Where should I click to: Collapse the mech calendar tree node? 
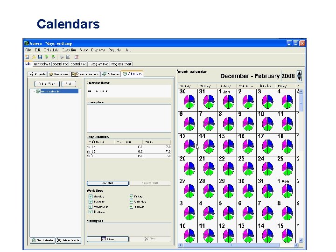(x=33, y=91)
